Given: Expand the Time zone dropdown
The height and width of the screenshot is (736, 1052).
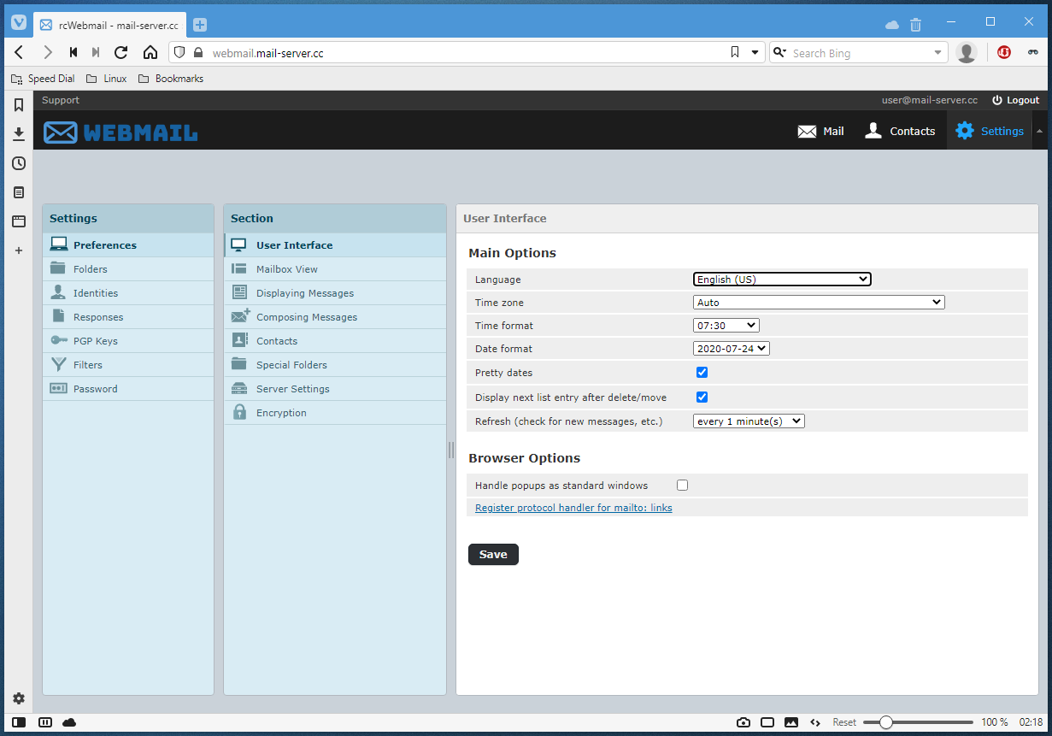Looking at the screenshot, I should tap(818, 302).
